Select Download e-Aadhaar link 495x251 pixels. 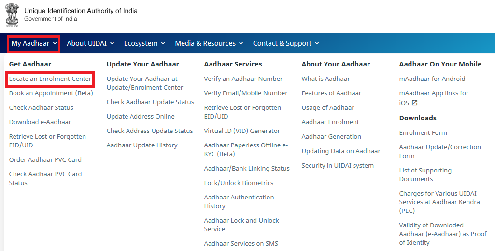40,122
